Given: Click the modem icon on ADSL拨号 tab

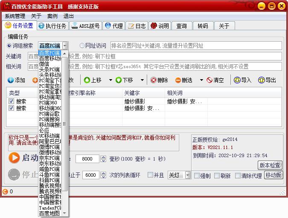Looking at the screenshot, I should (75, 26).
